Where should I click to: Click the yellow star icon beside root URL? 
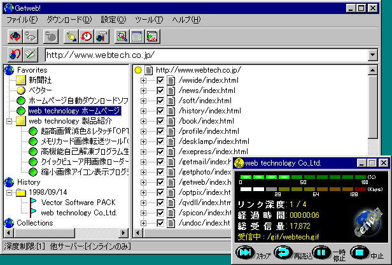[137, 70]
